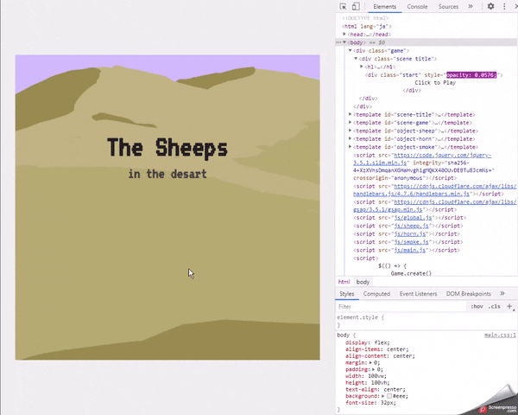Open the DevTools three-dot menu
This screenshot has width=518, height=415.
[x=504, y=6]
